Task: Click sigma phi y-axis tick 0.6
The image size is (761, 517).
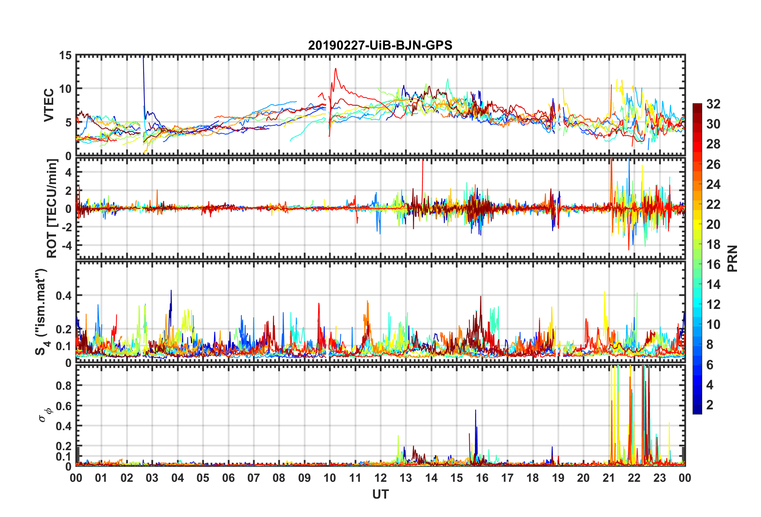Action: tap(64, 406)
